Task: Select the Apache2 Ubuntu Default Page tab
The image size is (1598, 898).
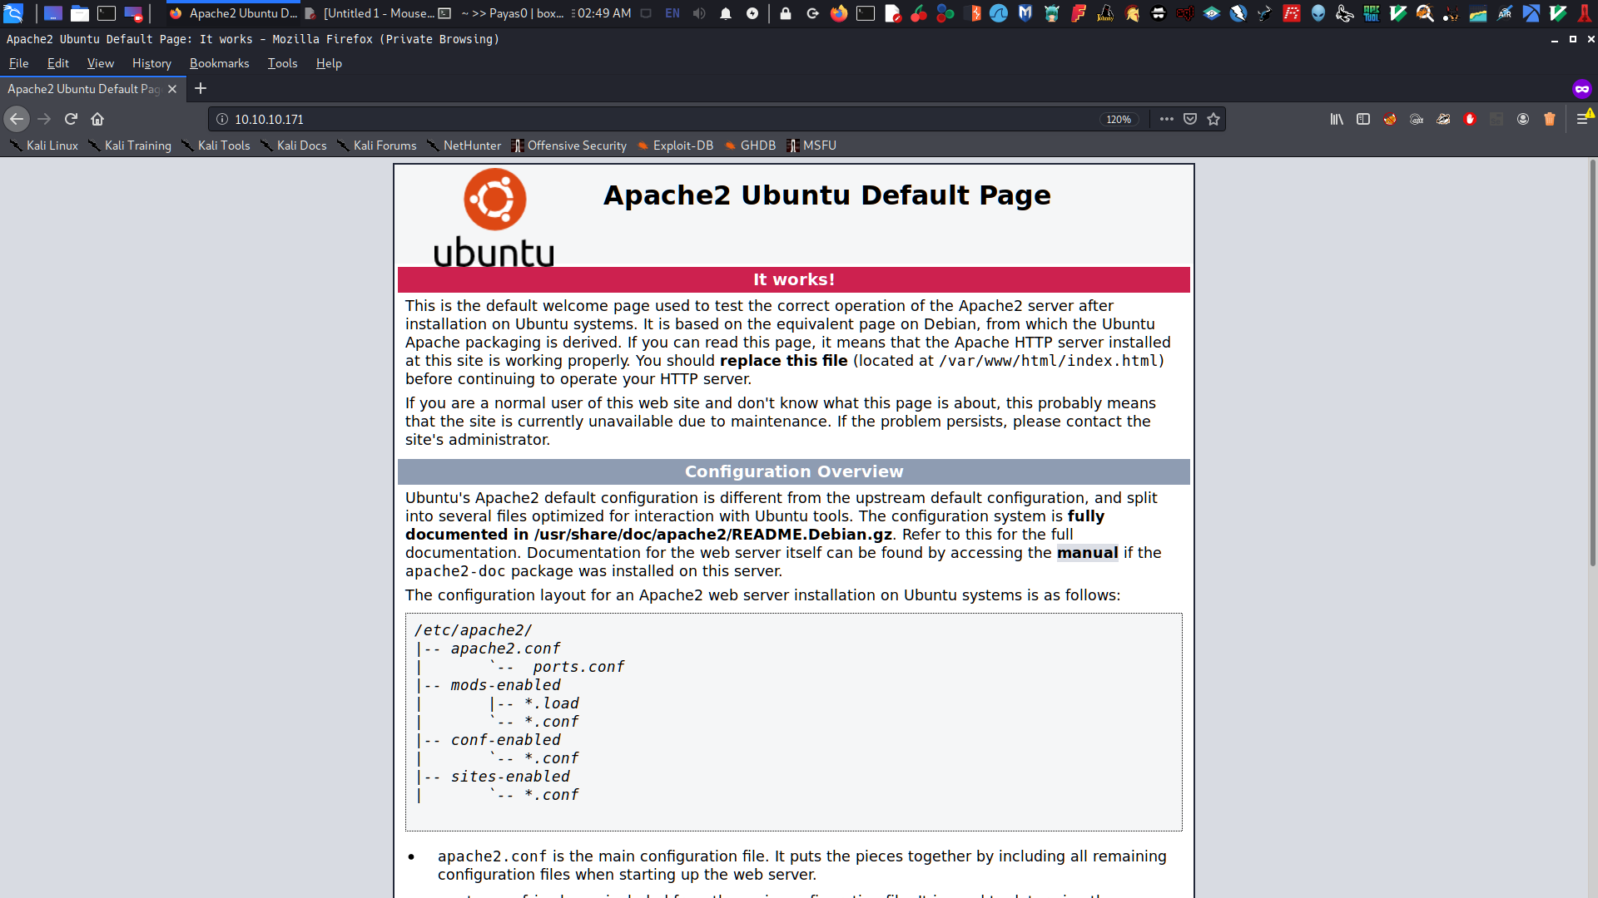Action: [x=83, y=89]
